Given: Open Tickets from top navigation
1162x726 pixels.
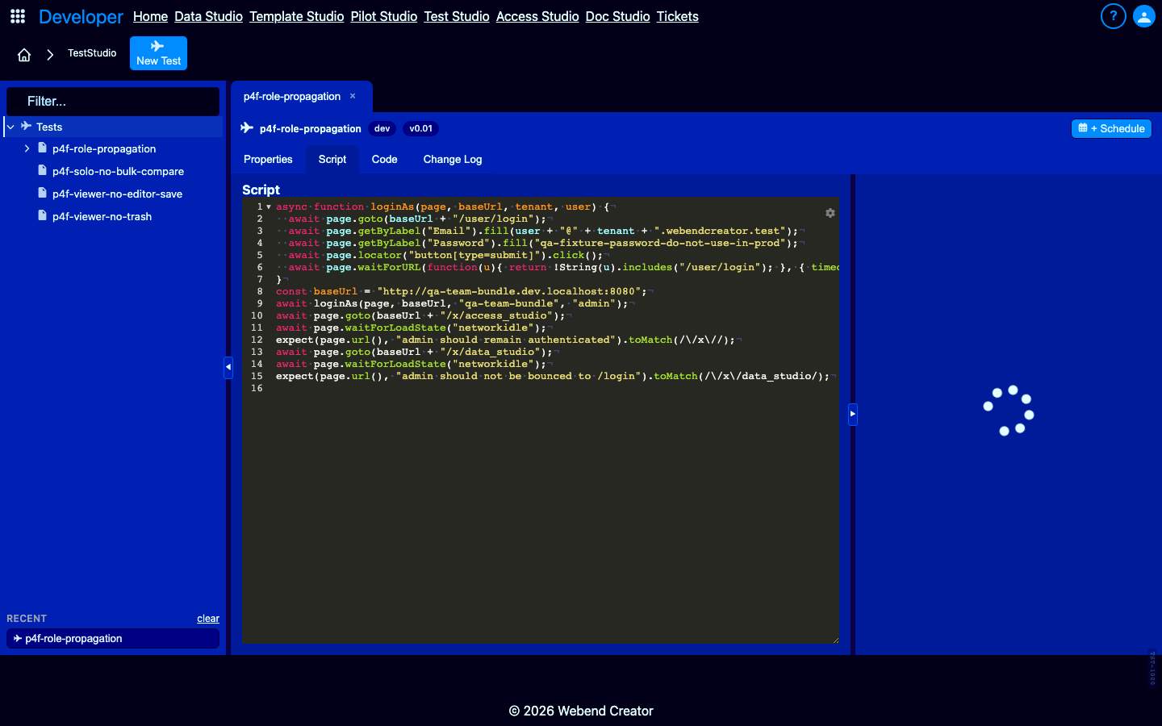Looking at the screenshot, I should click(677, 16).
